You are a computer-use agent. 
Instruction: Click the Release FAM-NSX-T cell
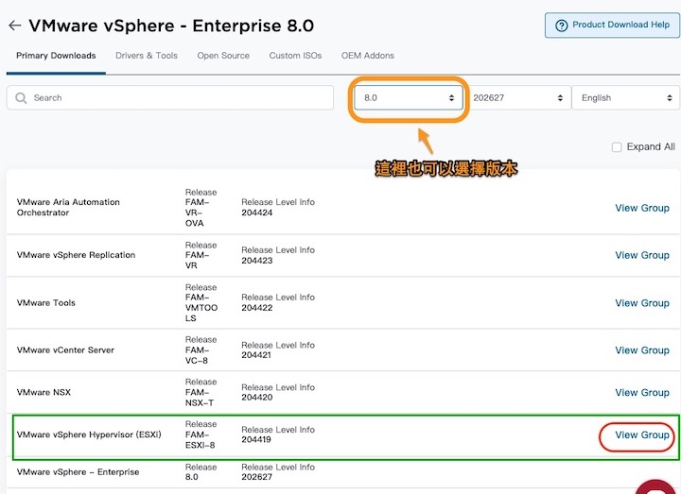[x=201, y=392]
